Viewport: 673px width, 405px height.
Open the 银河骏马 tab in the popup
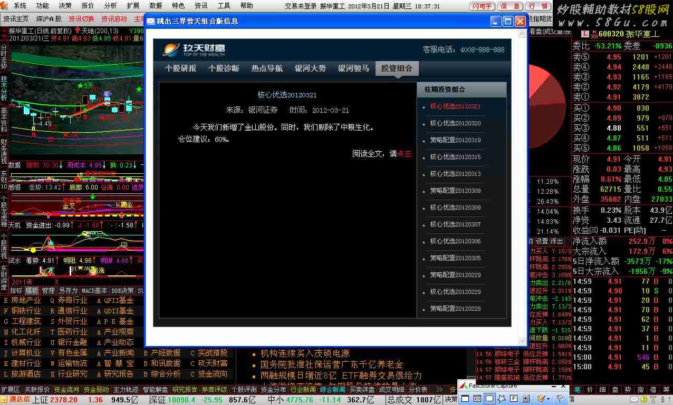(353, 68)
